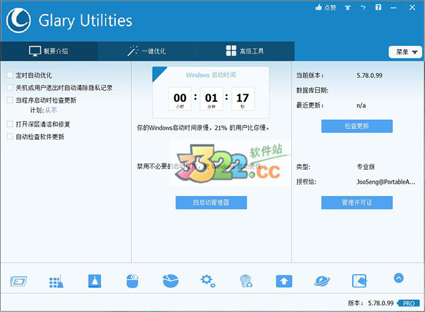Toggle 自动检查软件更新 checkbox
Screen dimensions: 425x312
tap(10, 137)
